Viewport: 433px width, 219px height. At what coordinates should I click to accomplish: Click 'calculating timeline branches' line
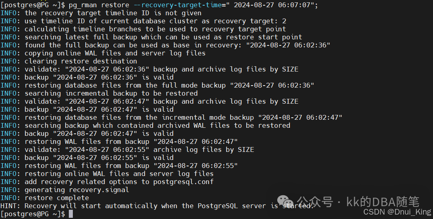coord(143,29)
